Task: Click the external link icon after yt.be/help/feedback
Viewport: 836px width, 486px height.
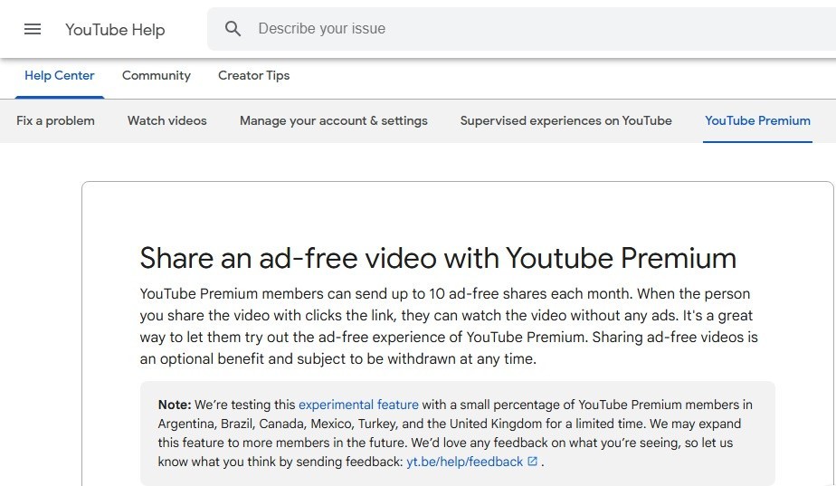Action: pyautogui.click(x=532, y=462)
